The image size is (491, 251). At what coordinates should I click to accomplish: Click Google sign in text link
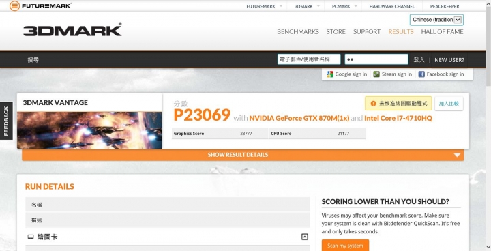pyautogui.click(x=351, y=74)
